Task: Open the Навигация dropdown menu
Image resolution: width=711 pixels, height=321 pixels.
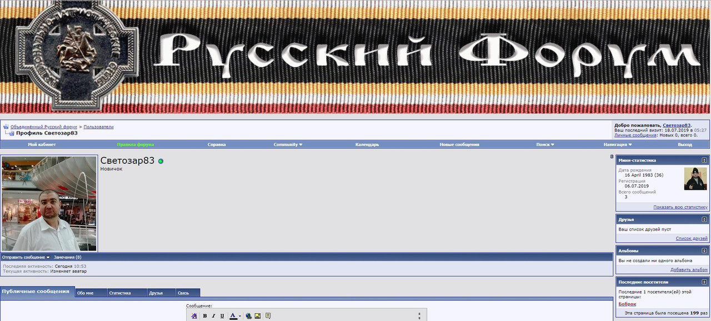Action: 618,144
